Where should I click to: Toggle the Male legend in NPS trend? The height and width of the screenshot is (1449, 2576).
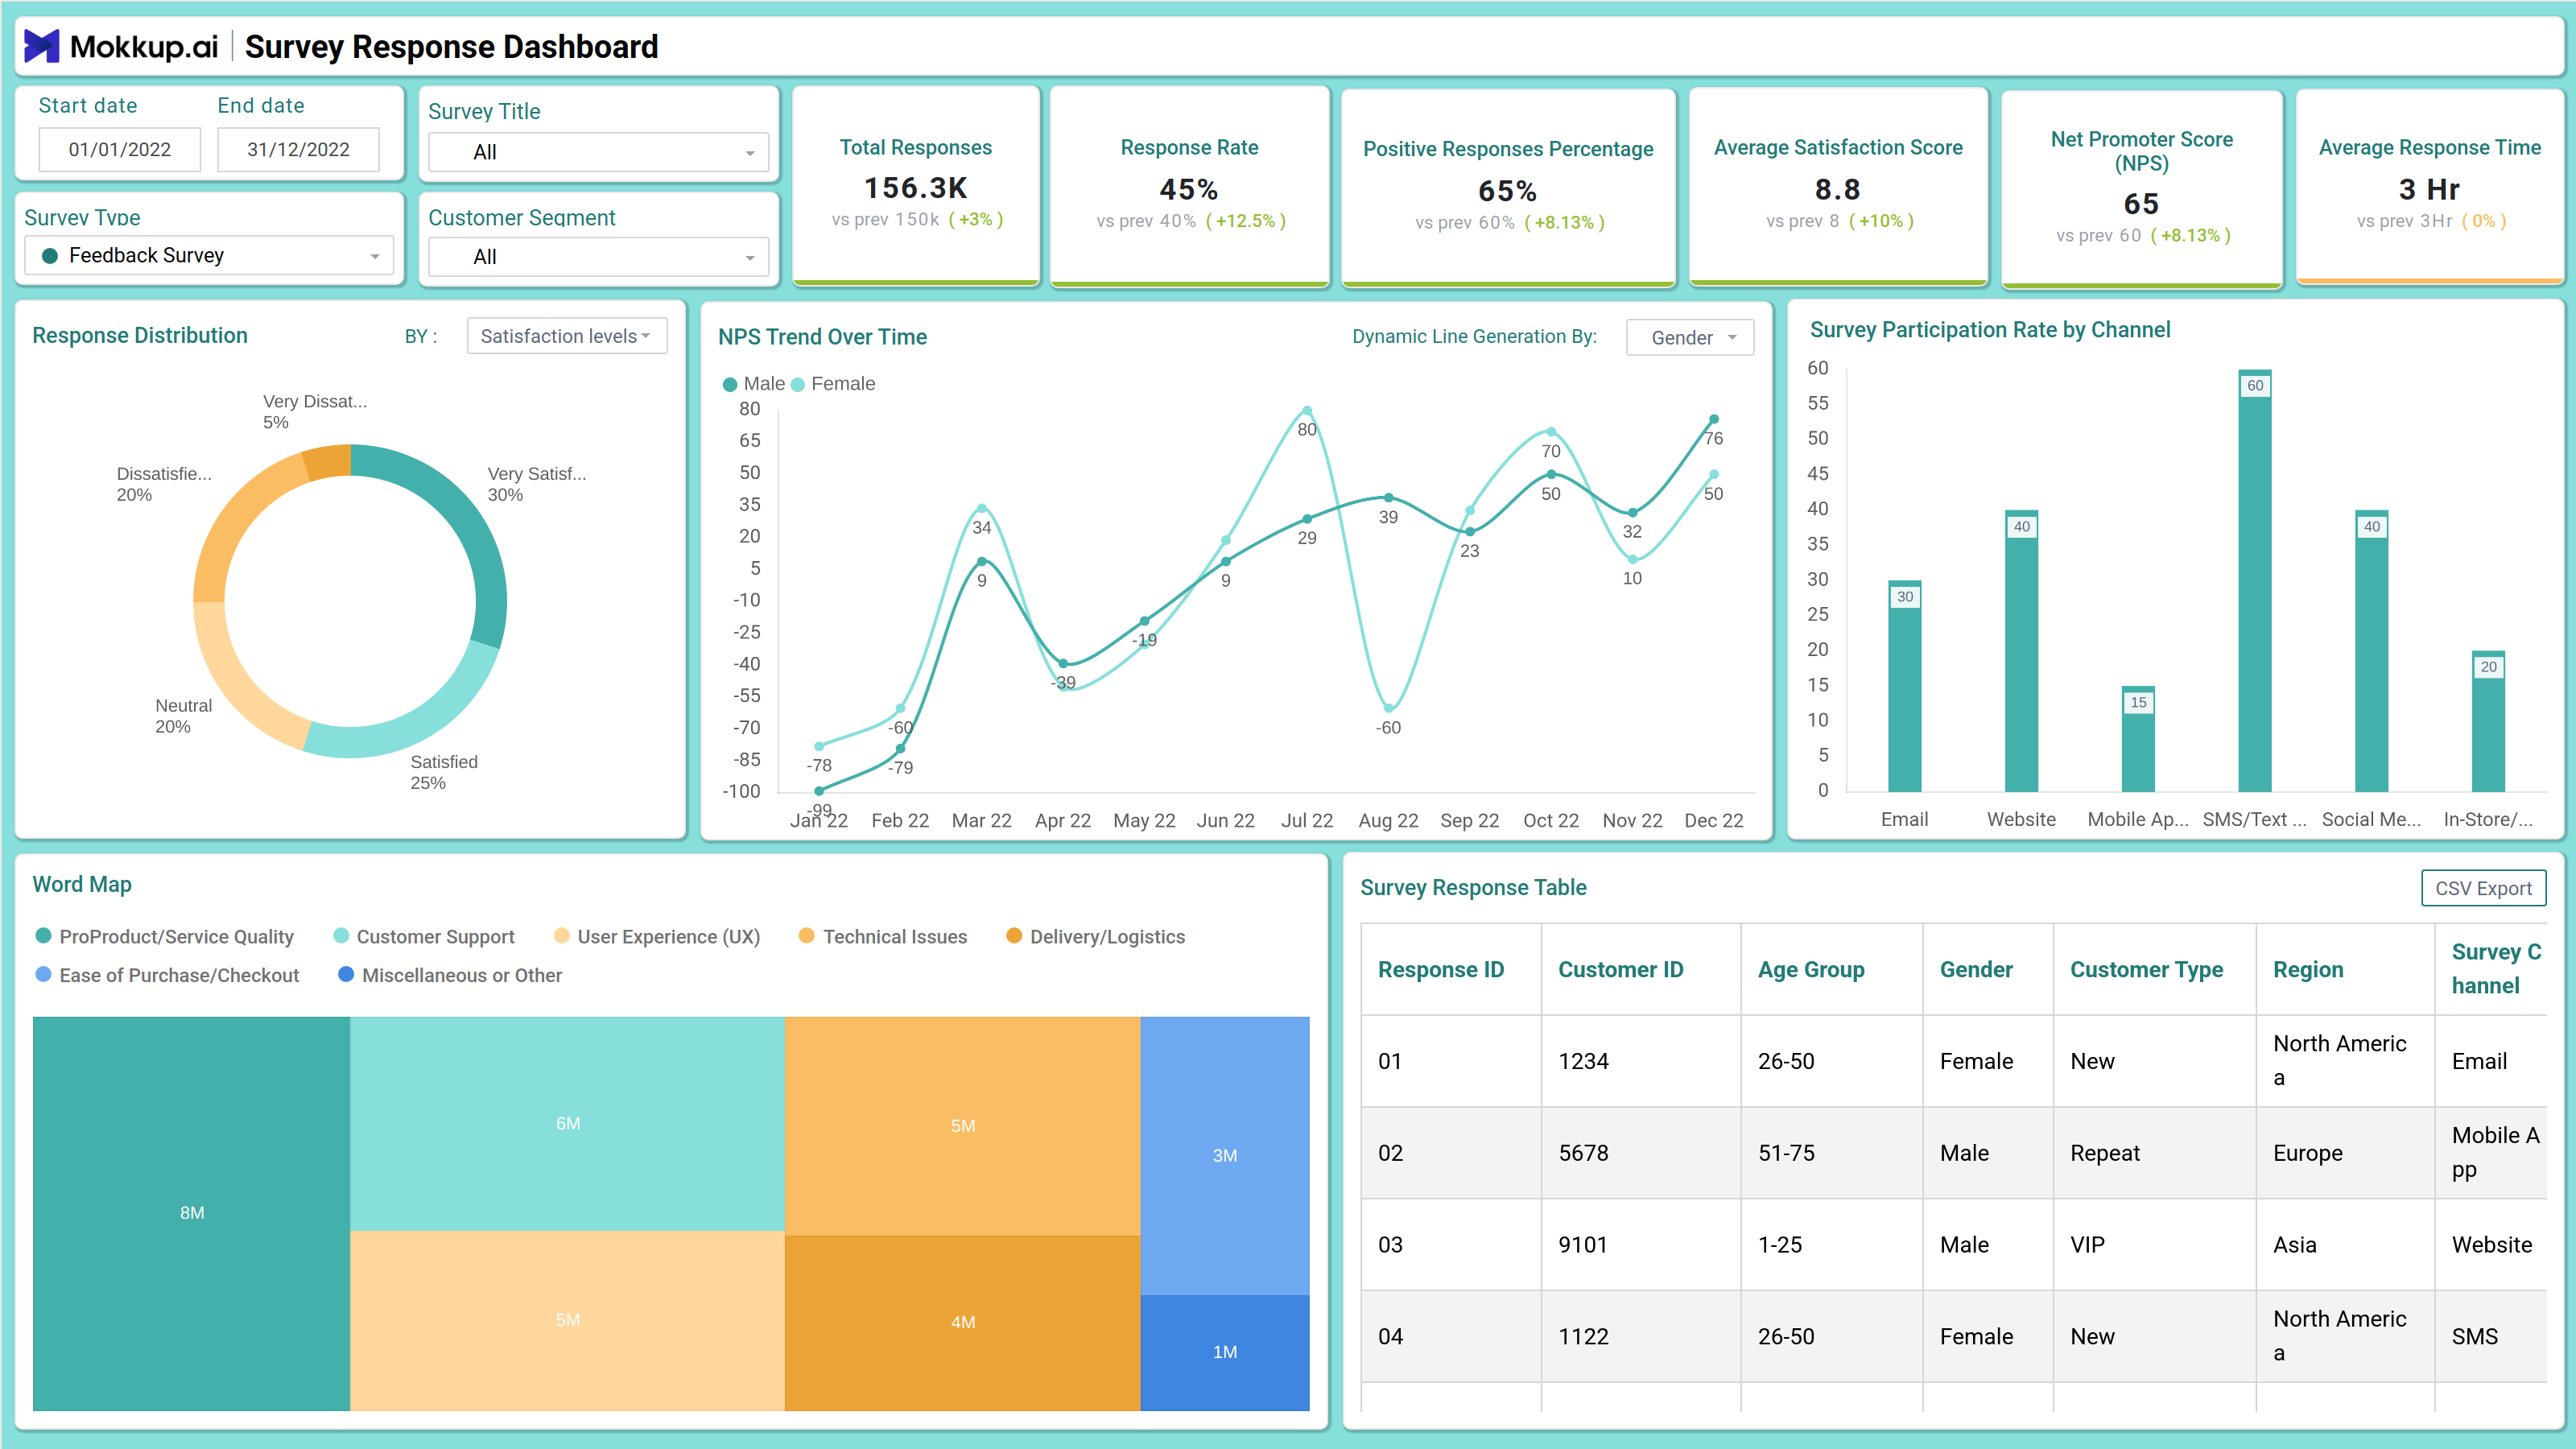(x=754, y=384)
